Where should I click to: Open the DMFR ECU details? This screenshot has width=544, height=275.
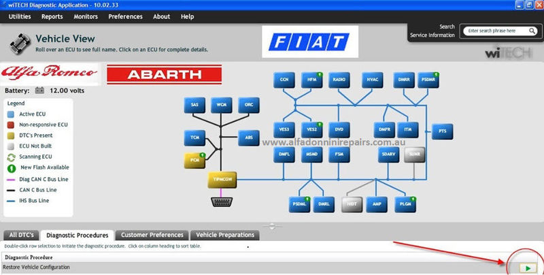(384, 130)
